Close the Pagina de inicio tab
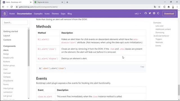 [x=62, y=2]
